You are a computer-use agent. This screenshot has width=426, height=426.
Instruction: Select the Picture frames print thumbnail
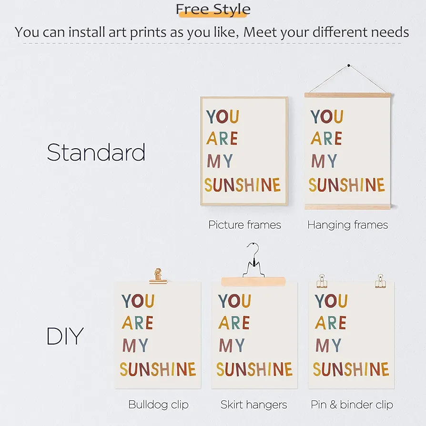click(x=244, y=151)
